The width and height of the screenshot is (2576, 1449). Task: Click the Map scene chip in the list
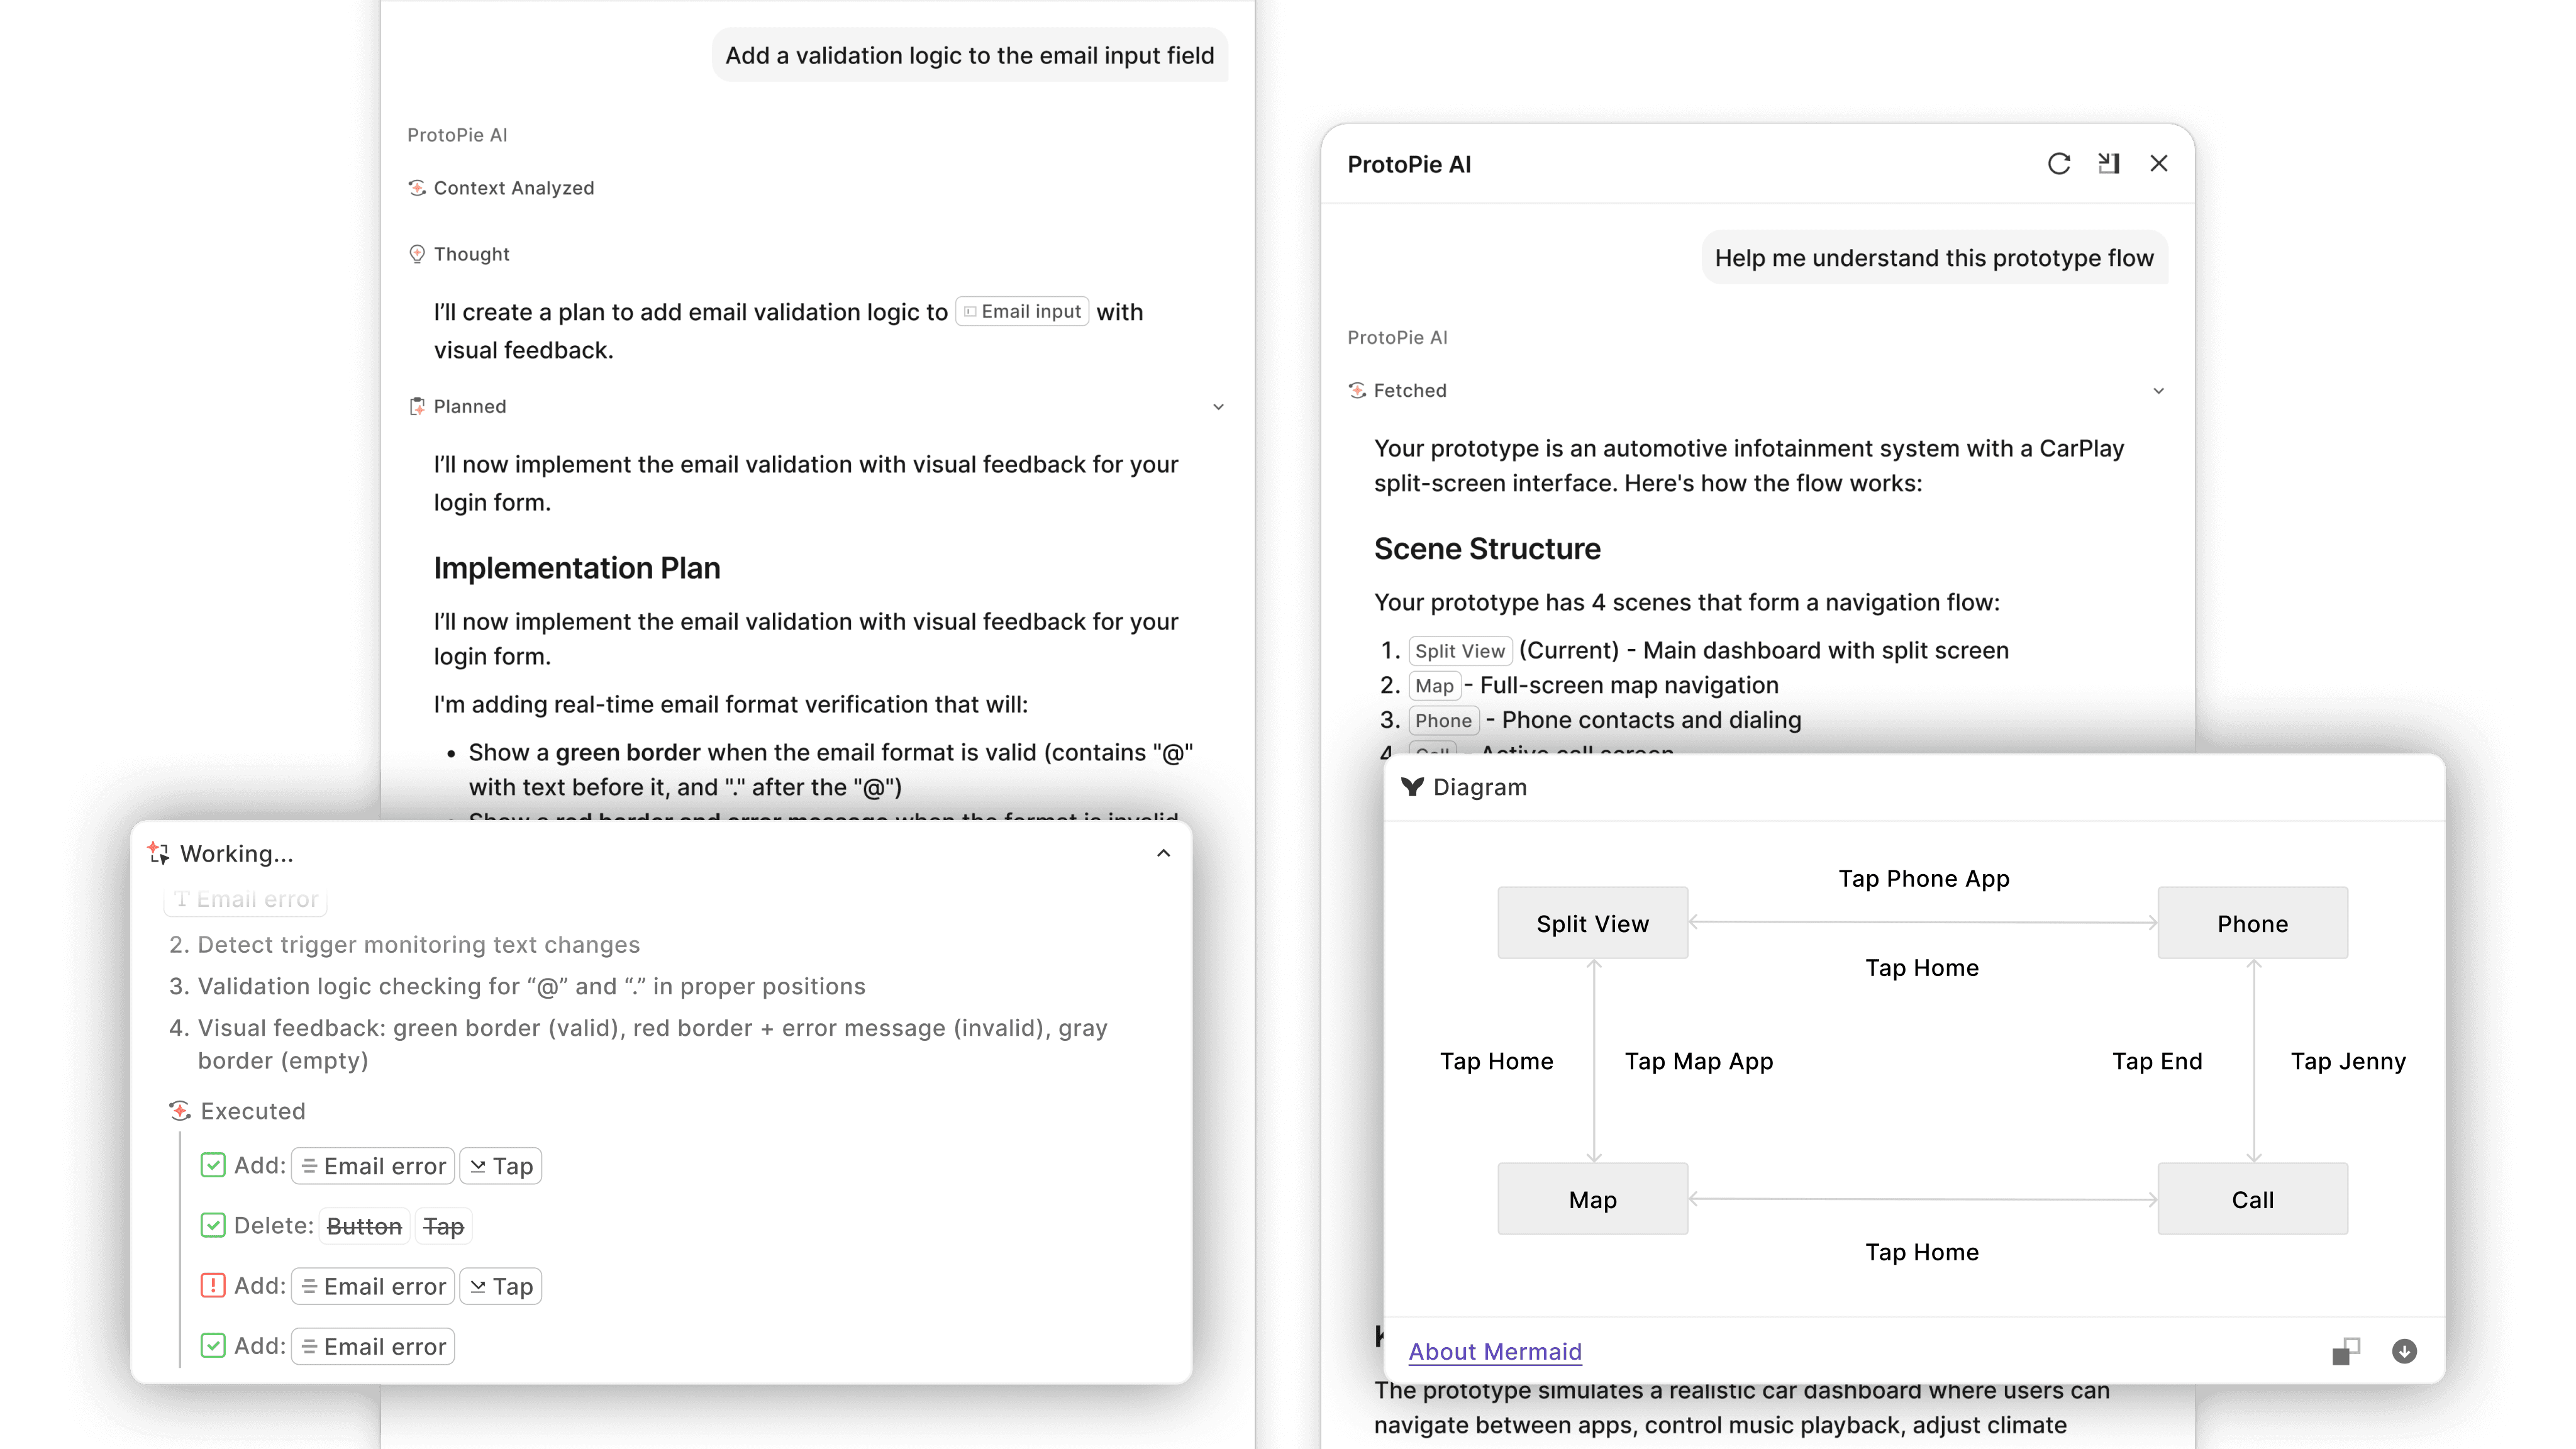(x=1435, y=686)
